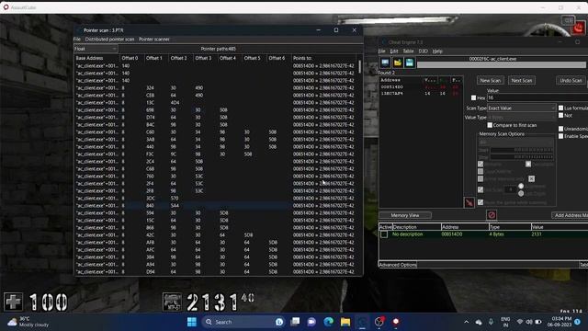The image size is (588, 331).
Task: Click the volume speaker tray icon
Action: (x=529, y=322)
